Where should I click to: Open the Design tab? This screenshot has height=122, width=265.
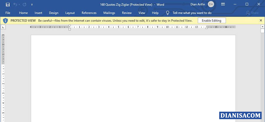[54, 13]
